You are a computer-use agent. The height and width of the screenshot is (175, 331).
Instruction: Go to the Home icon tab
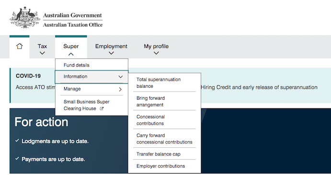[x=20, y=47]
